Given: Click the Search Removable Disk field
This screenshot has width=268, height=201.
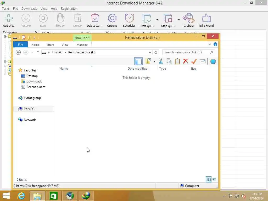Looking at the screenshot, I should point(189,52).
